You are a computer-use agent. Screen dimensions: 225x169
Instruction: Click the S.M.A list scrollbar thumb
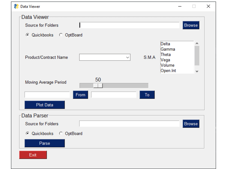click(197, 55)
